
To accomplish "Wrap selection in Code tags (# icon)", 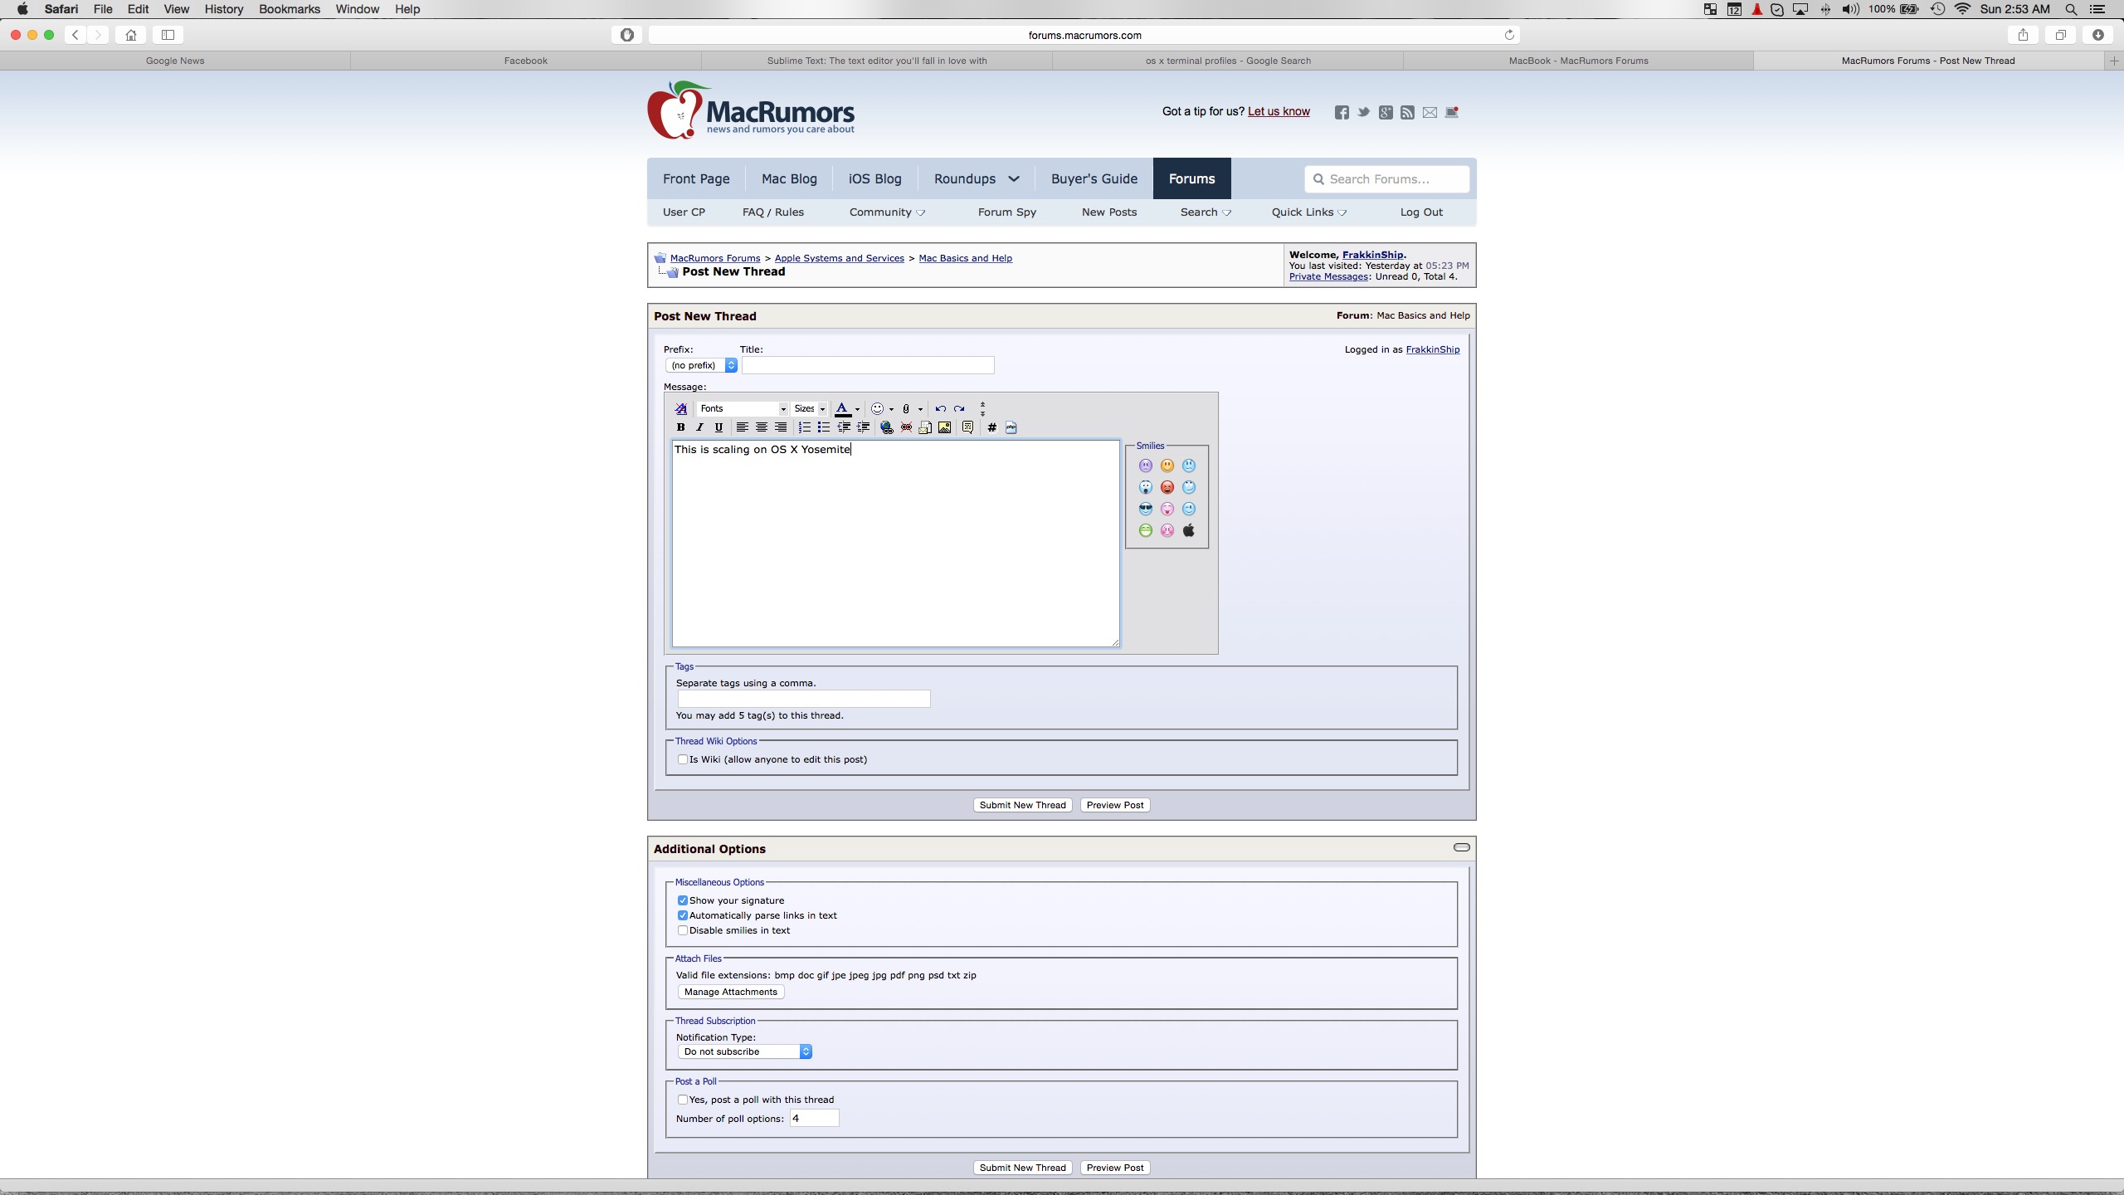I will click(x=991, y=427).
